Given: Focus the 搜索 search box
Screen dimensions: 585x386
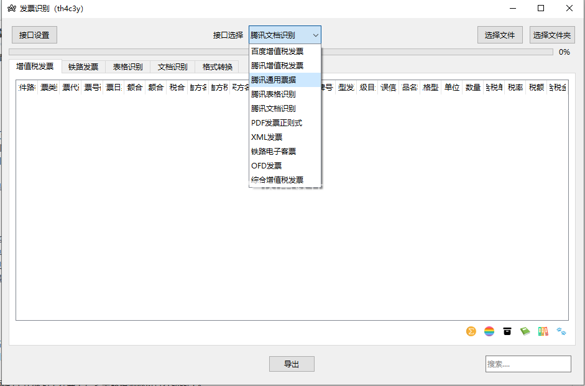Looking at the screenshot, I should tap(528, 364).
